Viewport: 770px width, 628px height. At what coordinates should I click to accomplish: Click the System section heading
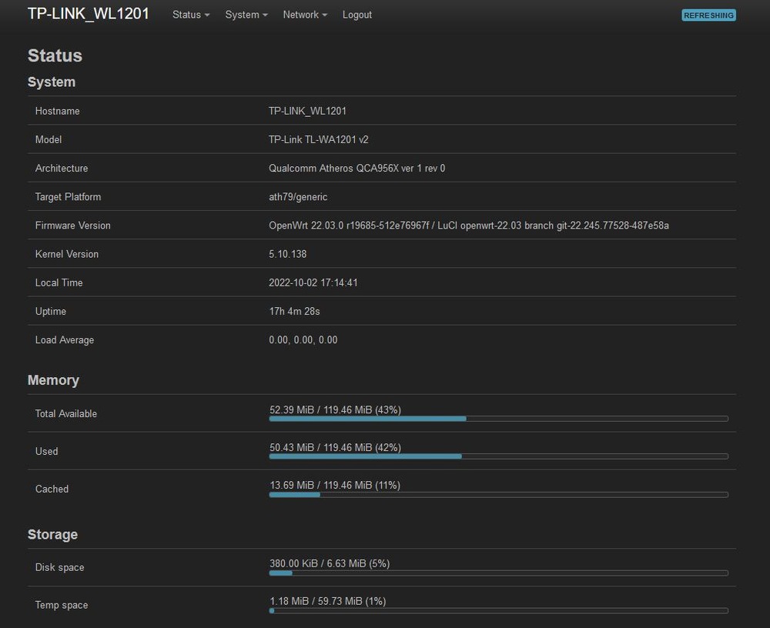(x=52, y=82)
